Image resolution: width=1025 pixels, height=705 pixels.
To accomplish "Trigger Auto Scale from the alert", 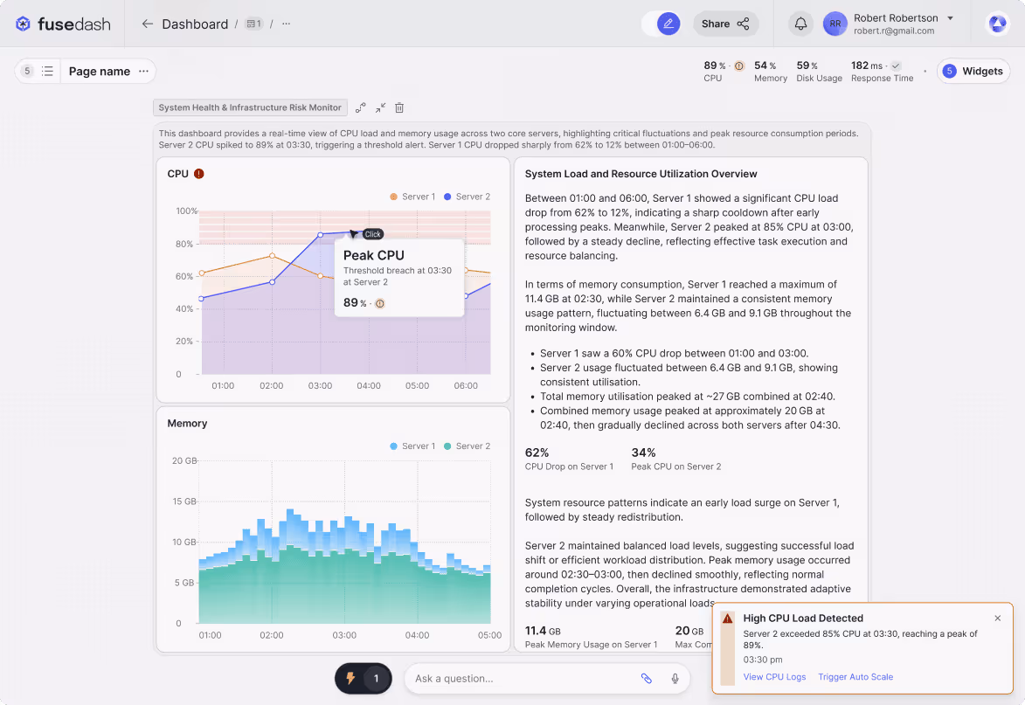I will pos(854,676).
